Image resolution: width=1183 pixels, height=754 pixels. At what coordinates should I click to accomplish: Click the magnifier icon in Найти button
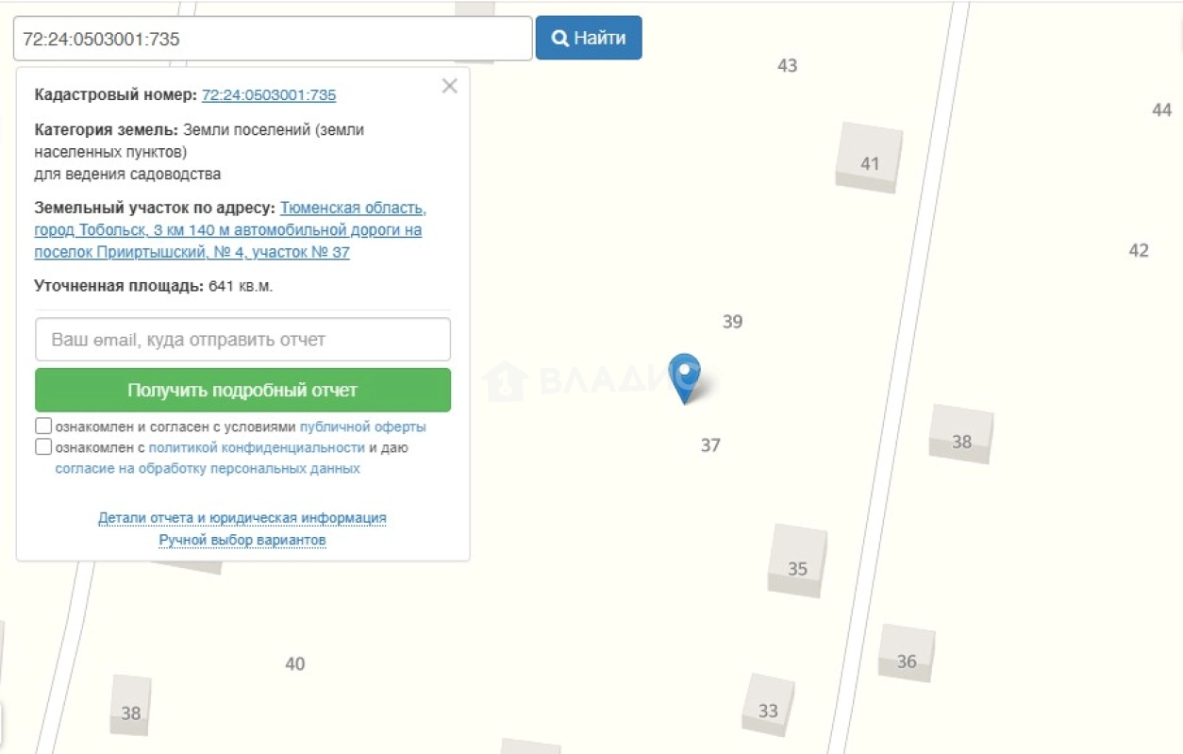pos(560,38)
